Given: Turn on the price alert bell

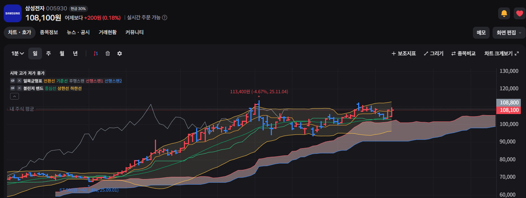Looking at the screenshot, I should pos(504,13).
